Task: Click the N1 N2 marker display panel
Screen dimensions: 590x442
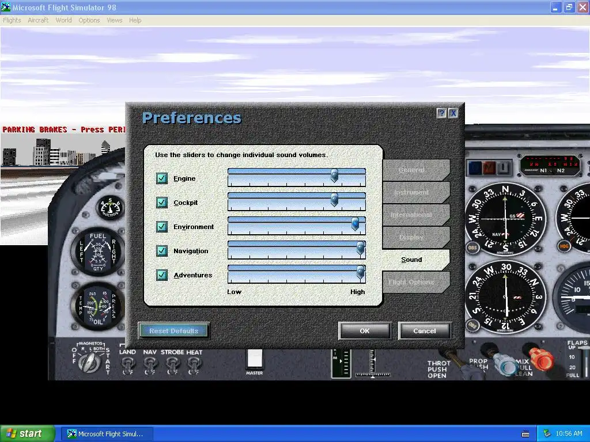Action: click(x=550, y=165)
